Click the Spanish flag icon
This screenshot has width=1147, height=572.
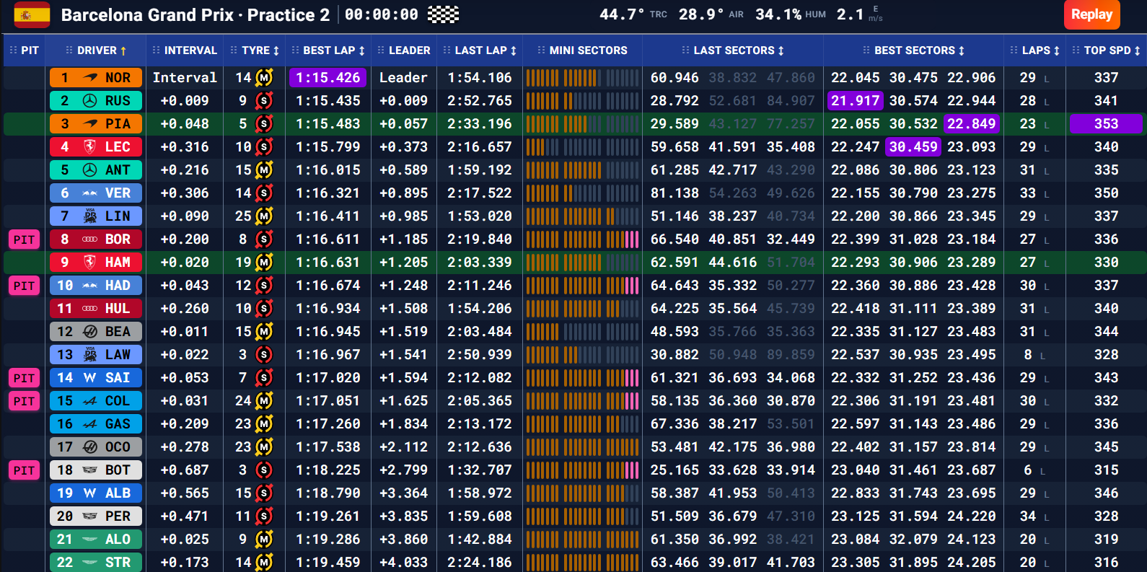tap(32, 14)
